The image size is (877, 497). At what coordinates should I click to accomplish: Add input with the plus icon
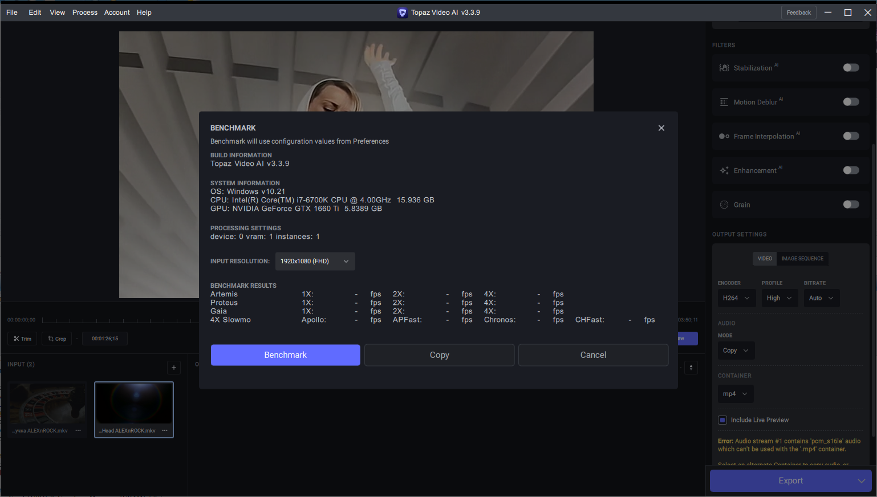174,368
